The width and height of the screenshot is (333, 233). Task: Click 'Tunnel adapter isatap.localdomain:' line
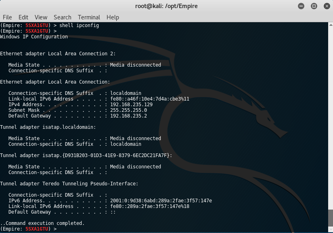click(48, 127)
